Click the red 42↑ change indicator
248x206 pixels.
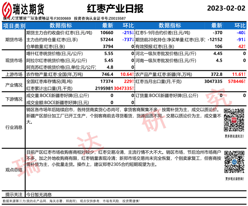point(241,47)
